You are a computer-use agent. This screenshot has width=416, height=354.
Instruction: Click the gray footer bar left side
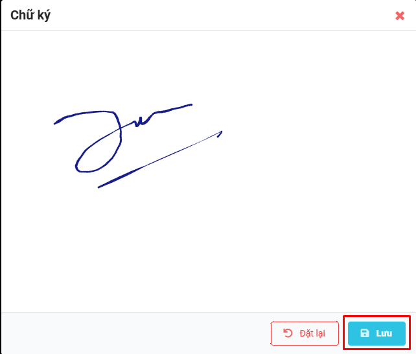click(x=133, y=333)
